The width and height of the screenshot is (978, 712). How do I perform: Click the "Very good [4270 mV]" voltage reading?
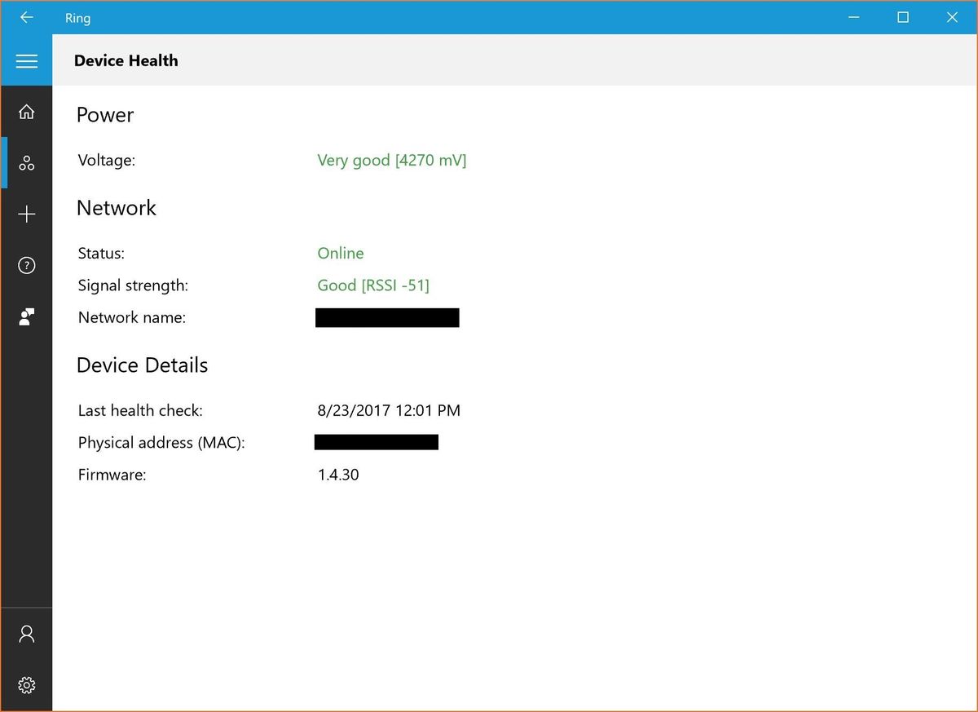391,160
